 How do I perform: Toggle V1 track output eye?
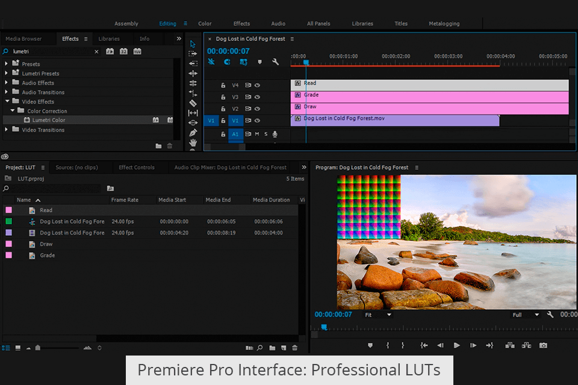tap(257, 120)
